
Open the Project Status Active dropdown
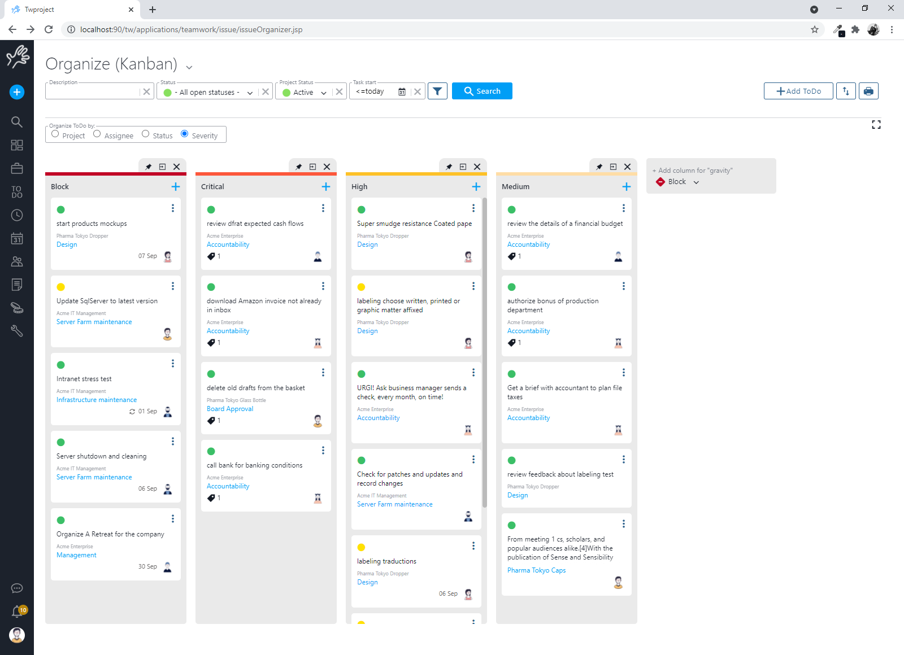pos(324,93)
